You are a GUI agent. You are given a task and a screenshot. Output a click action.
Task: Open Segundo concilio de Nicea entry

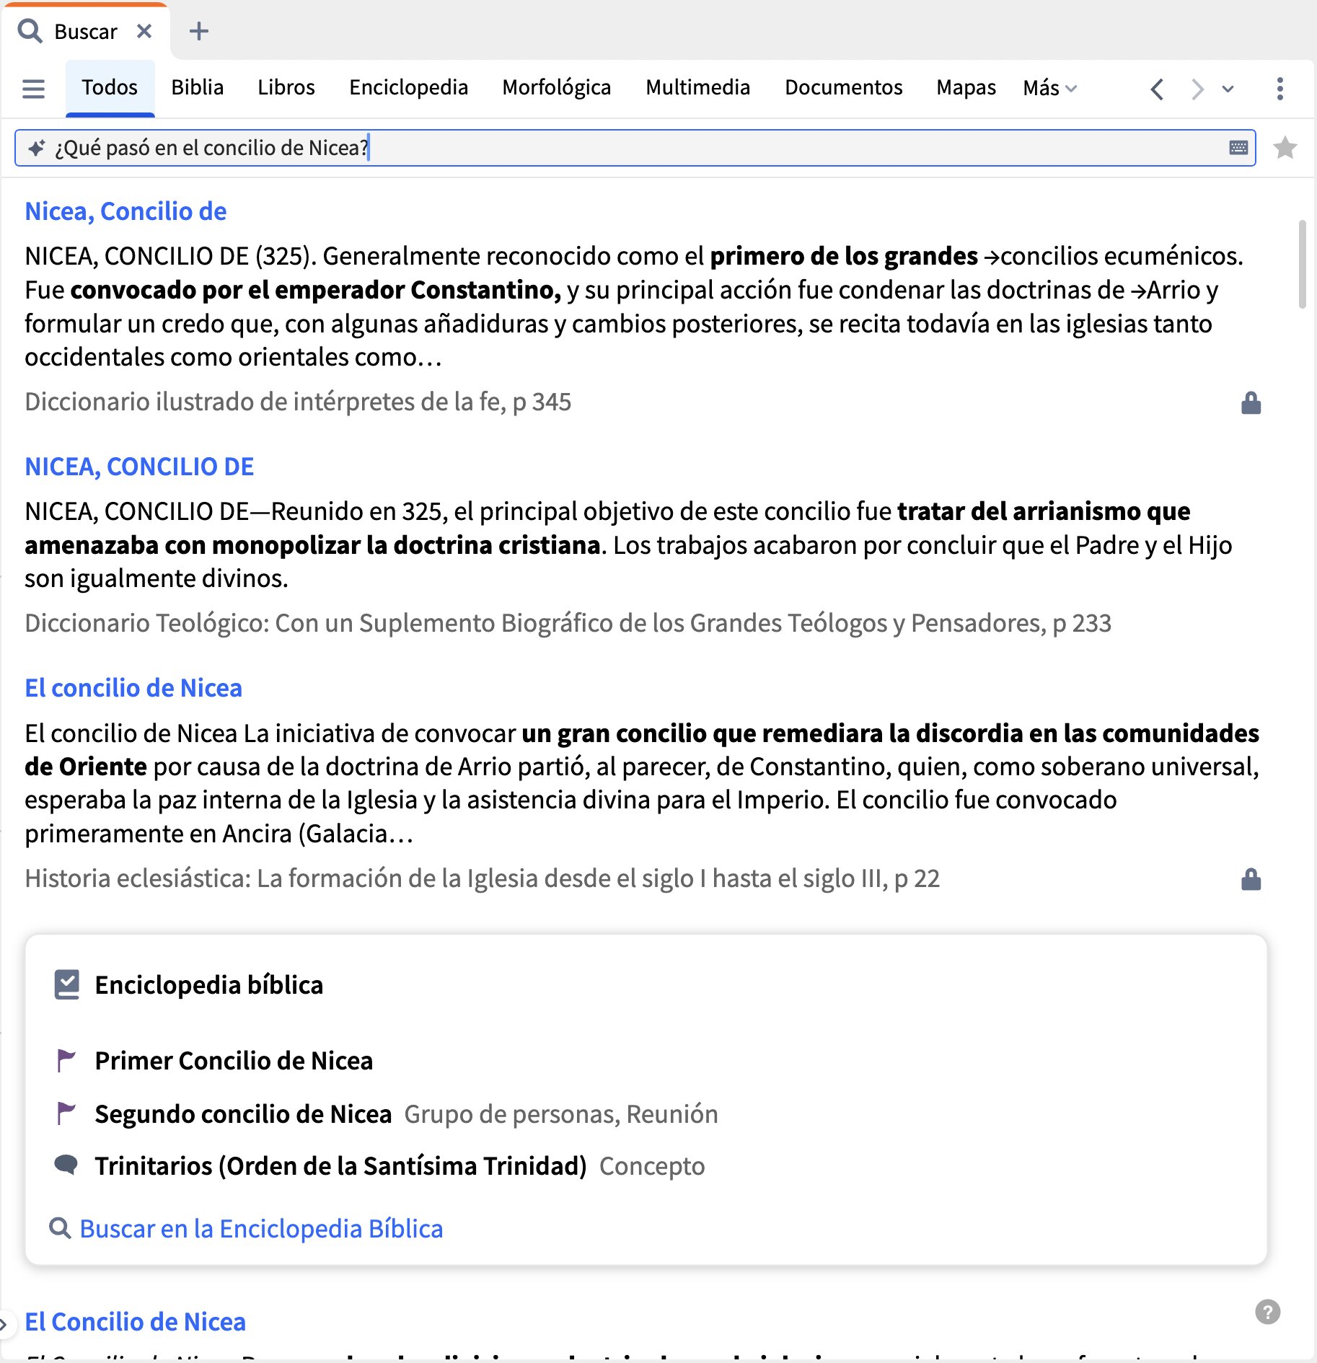pyautogui.click(x=243, y=1114)
